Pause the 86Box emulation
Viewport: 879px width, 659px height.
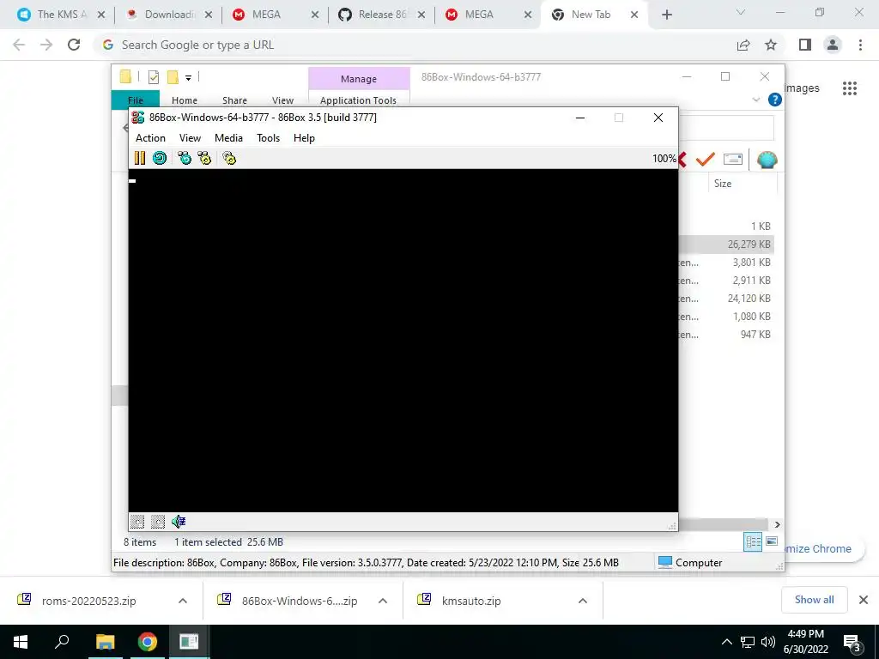click(140, 158)
